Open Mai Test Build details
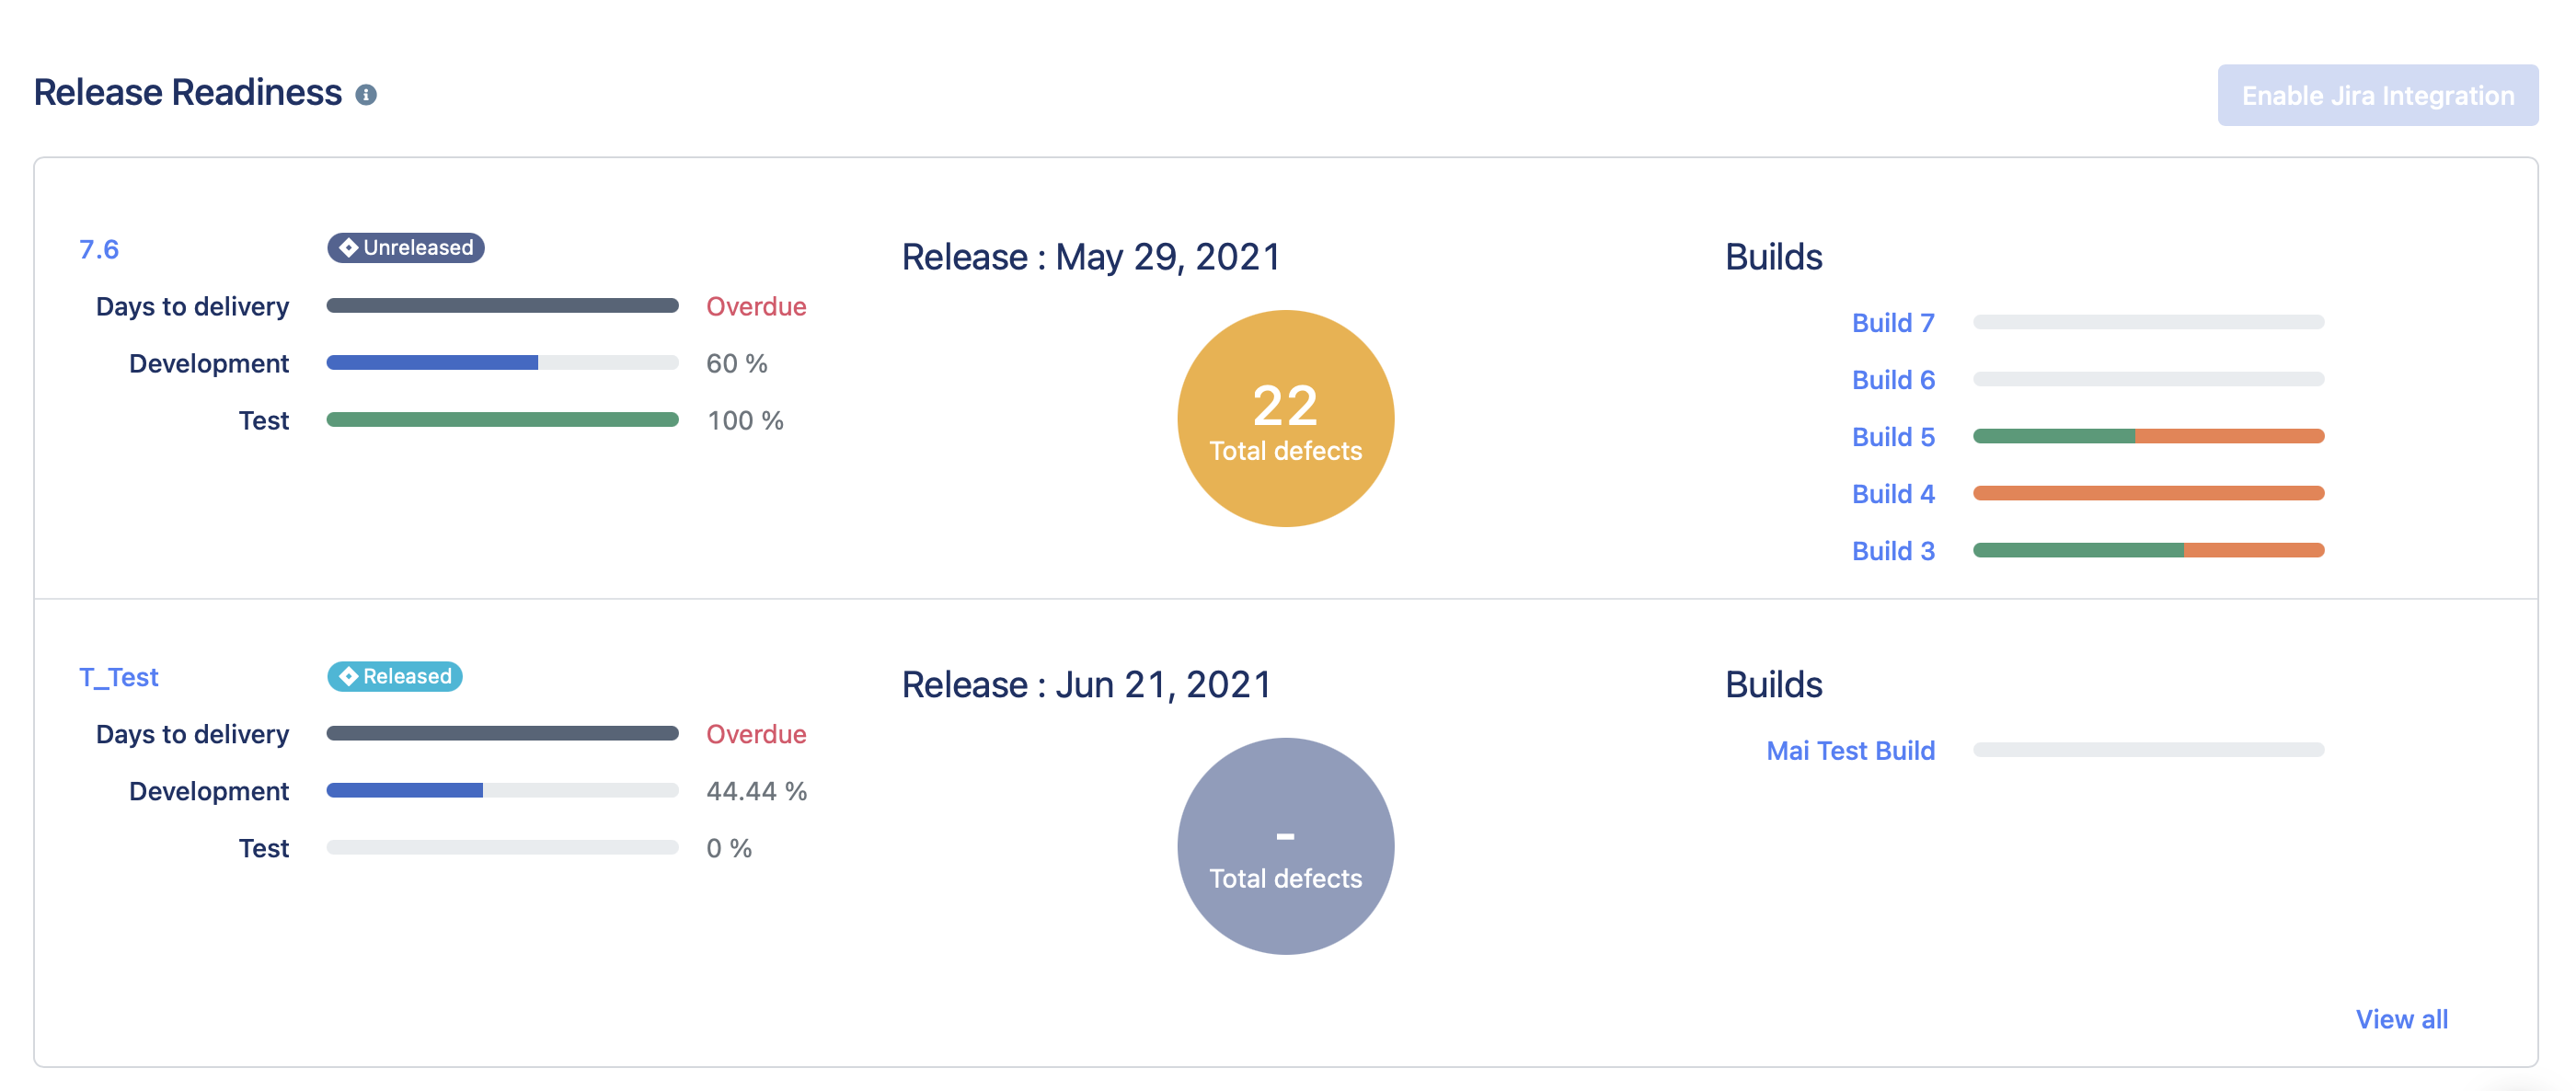Viewport: 2576px width, 1091px height. pyautogui.click(x=1850, y=750)
